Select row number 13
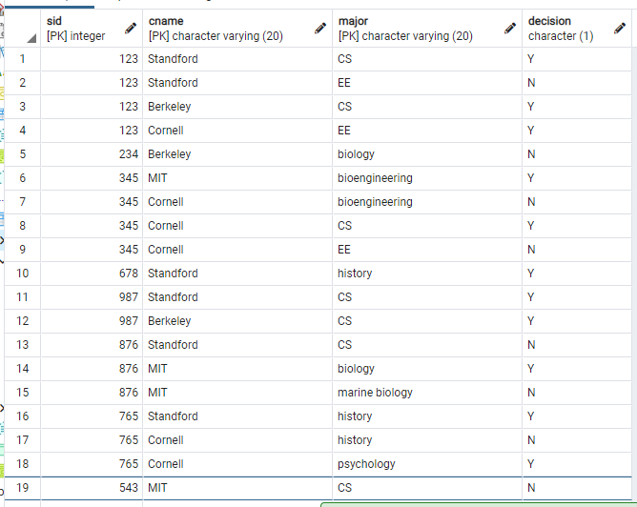Screen dimensions: 637x507 click(x=22, y=345)
